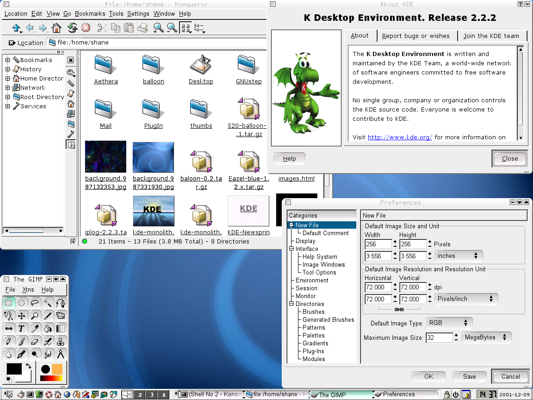
Task: Swap foreground and background colors in GIMP
Action: tap(29, 366)
